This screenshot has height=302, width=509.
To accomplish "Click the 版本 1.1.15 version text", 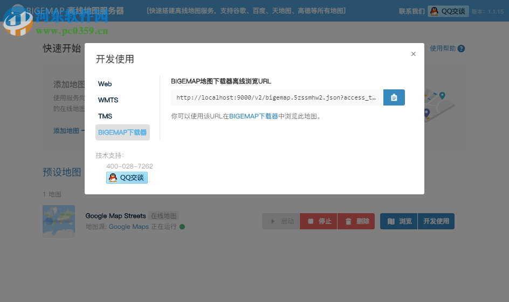I will point(487,12).
